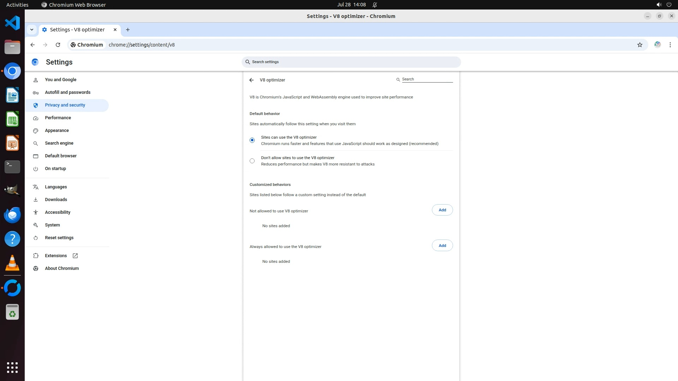Image resolution: width=678 pixels, height=381 pixels.
Task: Go to Appearance settings
Action: click(57, 131)
